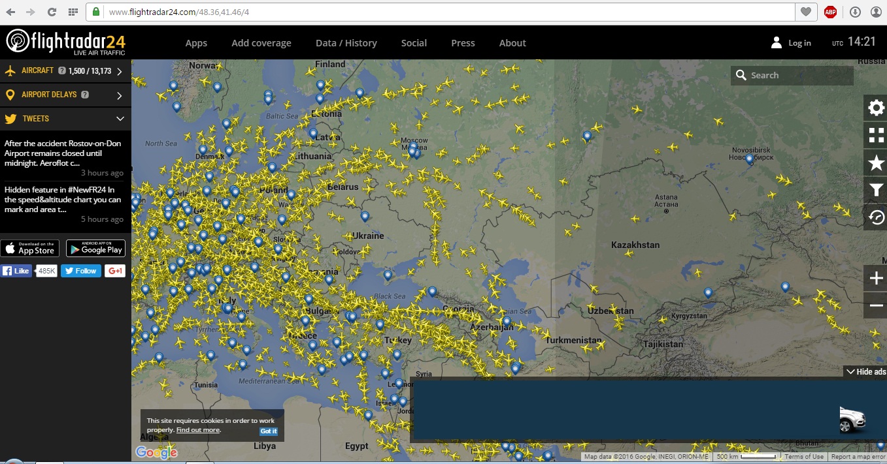Click the UTC 14:21 clock
Image resolution: width=887 pixels, height=464 pixels.
click(854, 42)
